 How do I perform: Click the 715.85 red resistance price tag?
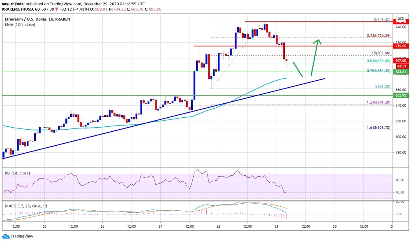click(x=400, y=46)
